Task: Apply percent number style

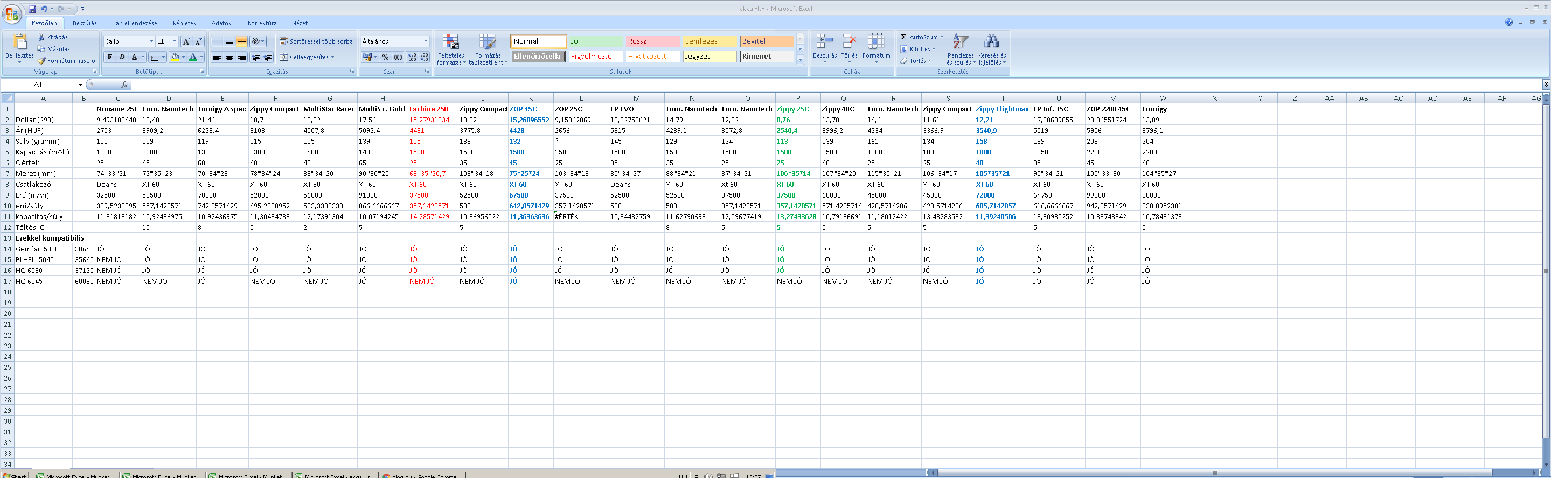Action: (385, 57)
